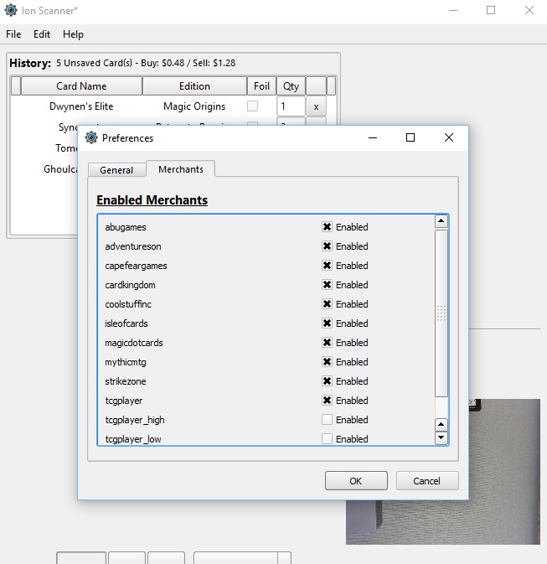This screenshot has width=547, height=564.
Task: Select the Merchants tab
Action: pyautogui.click(x=181, y=168)
